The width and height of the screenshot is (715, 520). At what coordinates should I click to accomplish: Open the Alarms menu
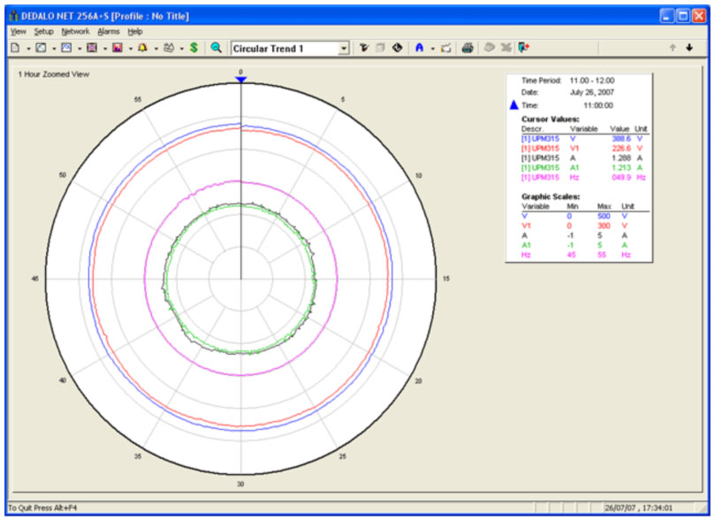(108, 31)
